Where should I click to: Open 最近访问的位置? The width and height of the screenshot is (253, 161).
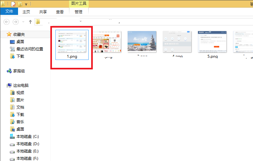(x=30, y=49)
